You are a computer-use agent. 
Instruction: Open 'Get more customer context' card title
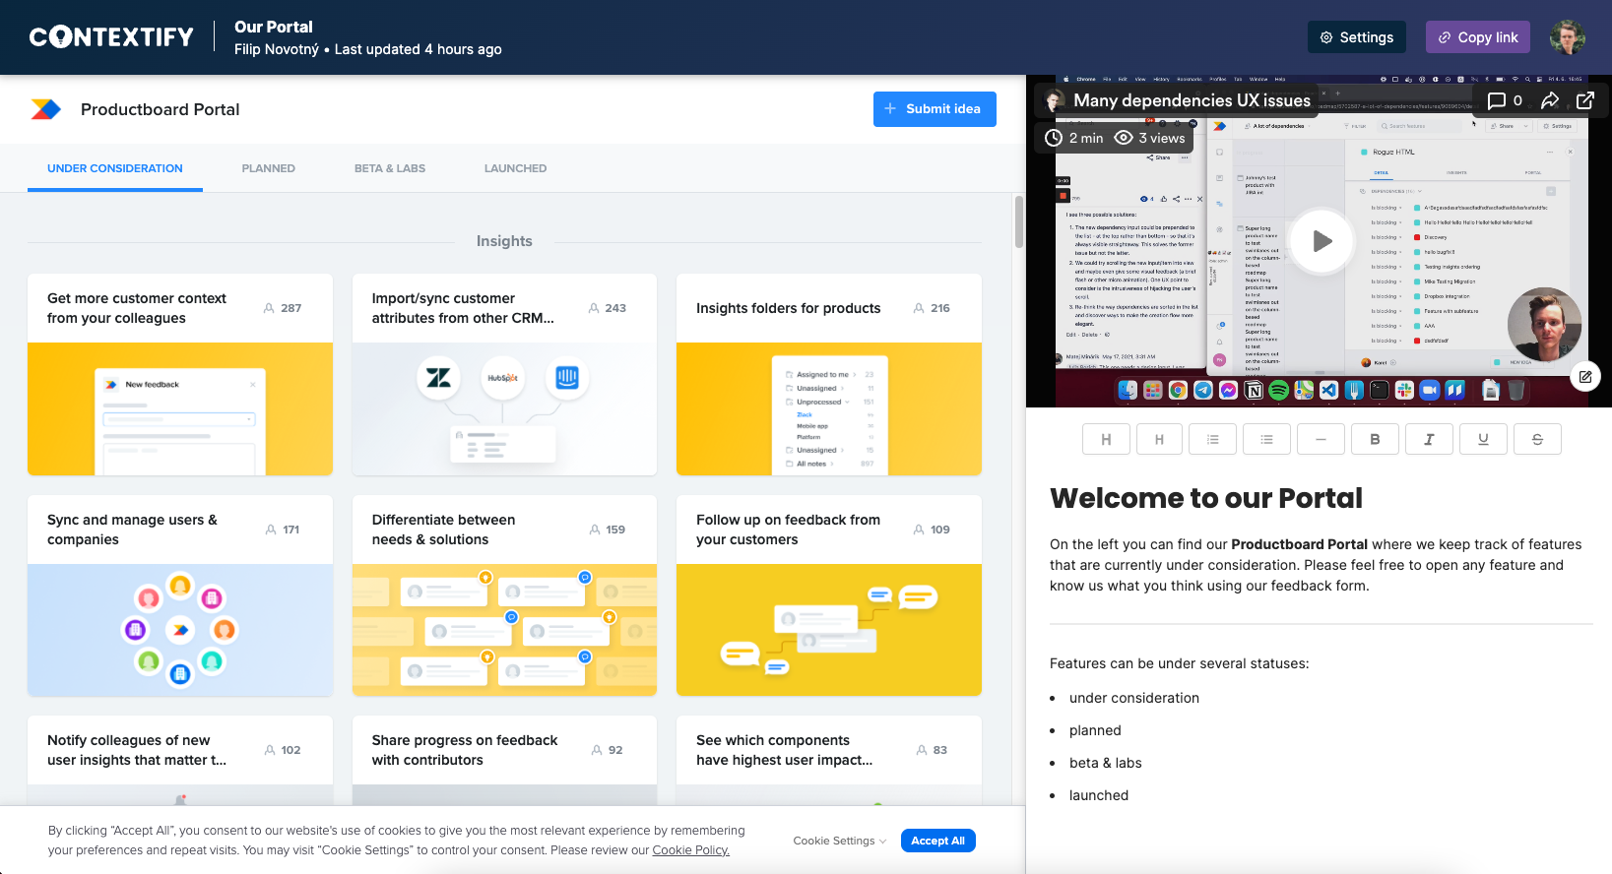[x=137, y=308]
